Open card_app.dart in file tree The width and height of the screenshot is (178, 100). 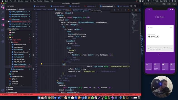click(x=18, y=47)
